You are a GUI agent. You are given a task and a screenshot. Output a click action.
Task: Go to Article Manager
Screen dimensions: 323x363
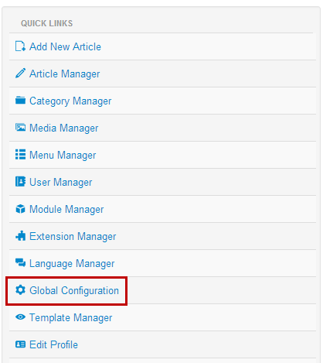coord(64,74)
